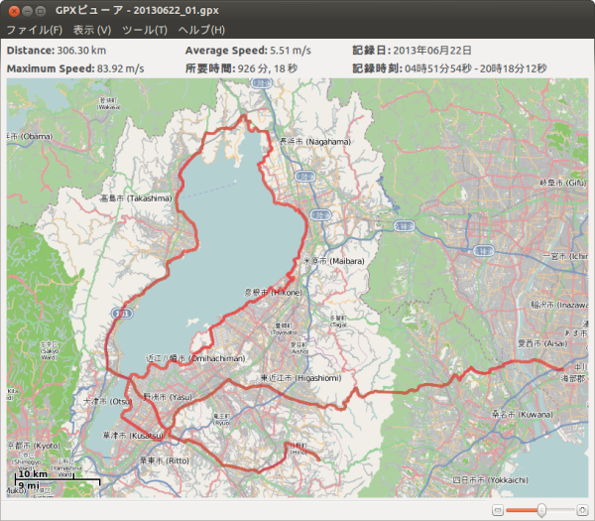Viewport: 595px width, 521px height.
Task: Open the ファイル(F) menu
Action: tap(34, 30)
